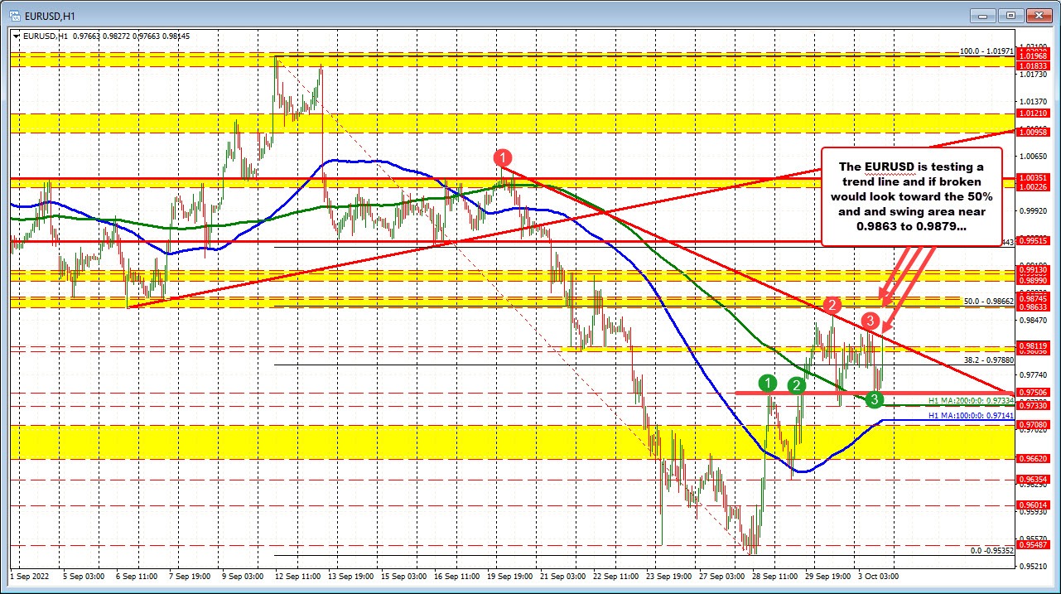Click the restore window button
This screenshot has width=1061, height=594.
tap(1010, 15)
